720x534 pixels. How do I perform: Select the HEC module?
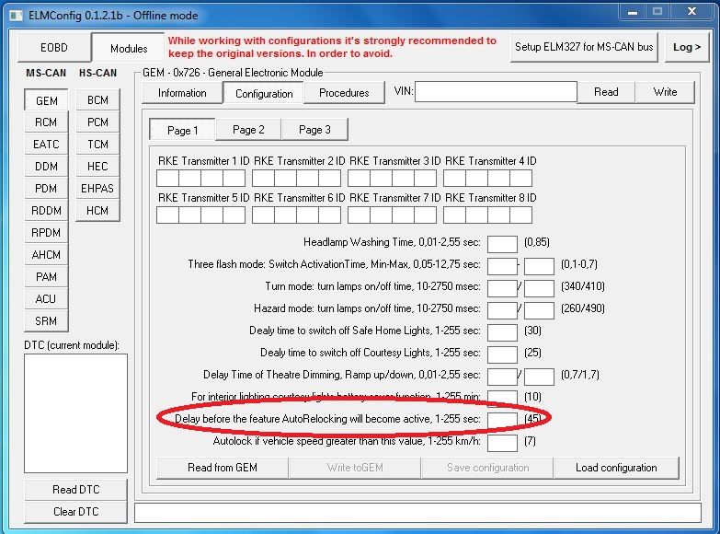tap(97, 167)
